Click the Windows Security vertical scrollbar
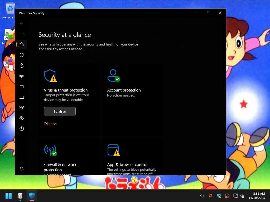The image size is (270, 202). point(225,55)
